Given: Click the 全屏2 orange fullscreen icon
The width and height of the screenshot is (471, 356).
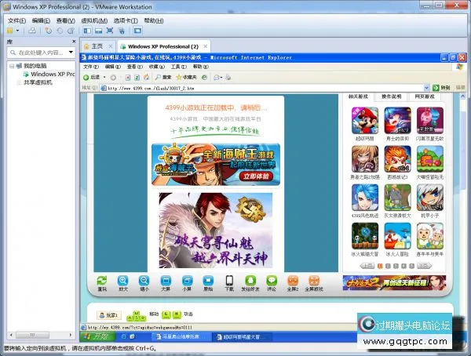Looking at the screenshot, I should point(293,281).
